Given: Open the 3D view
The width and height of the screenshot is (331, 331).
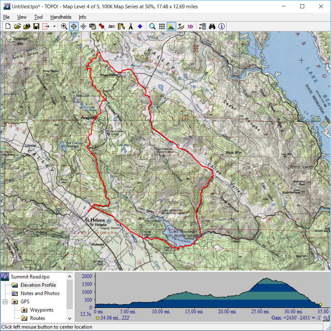Looking at the screenshot, I should pos(190,27).
